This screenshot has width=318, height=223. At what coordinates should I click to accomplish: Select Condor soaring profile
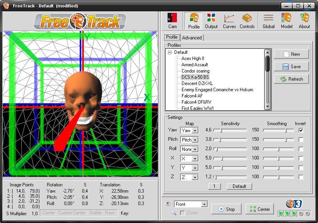click(196, 71)
